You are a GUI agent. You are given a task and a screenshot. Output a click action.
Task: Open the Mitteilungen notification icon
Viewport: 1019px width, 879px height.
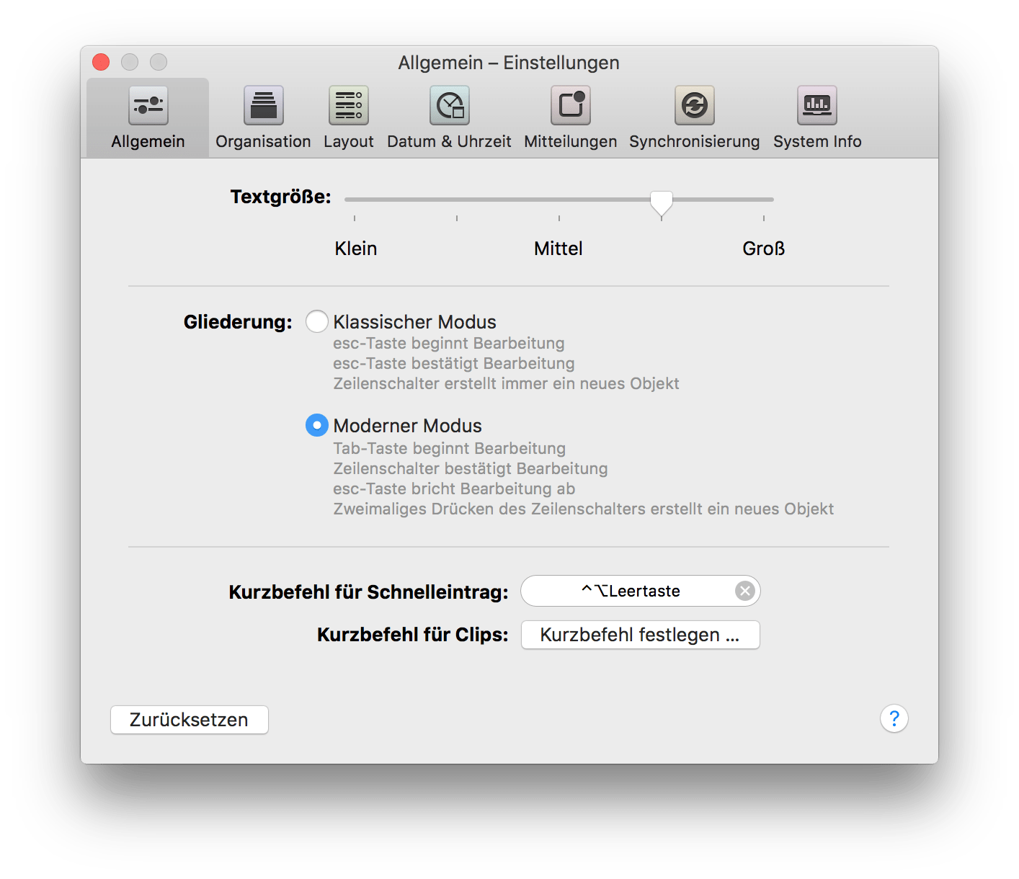(x=570, y=106)
